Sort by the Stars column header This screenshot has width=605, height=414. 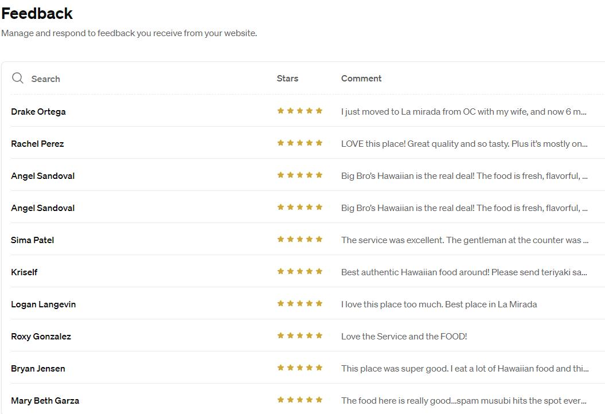coord(287,79)
